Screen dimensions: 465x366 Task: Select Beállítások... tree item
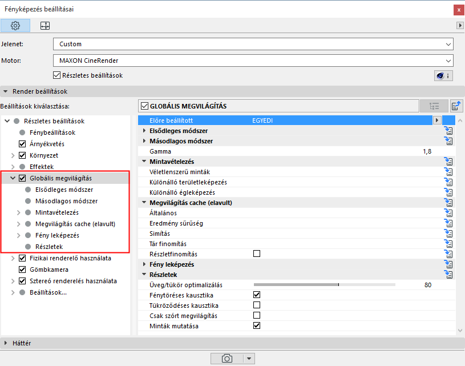[x=48, y=292]
